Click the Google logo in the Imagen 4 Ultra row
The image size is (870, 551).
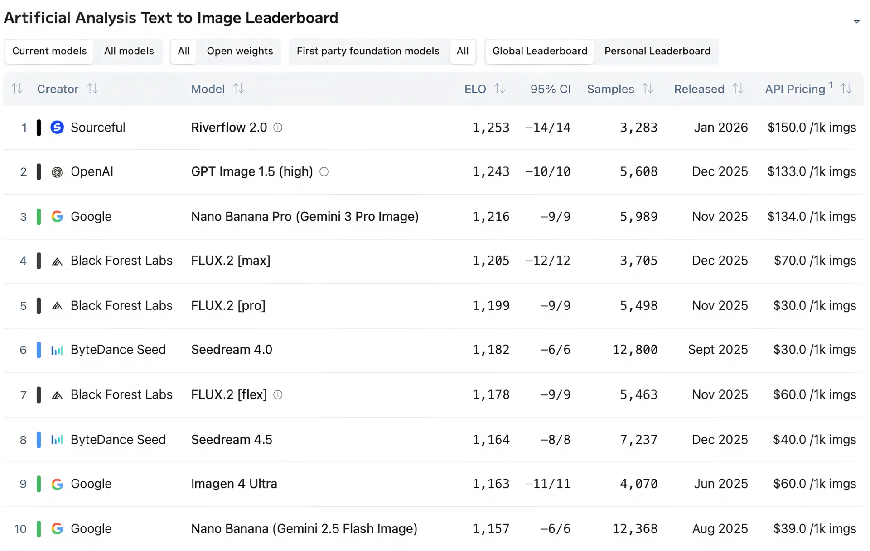click(57, 484)
